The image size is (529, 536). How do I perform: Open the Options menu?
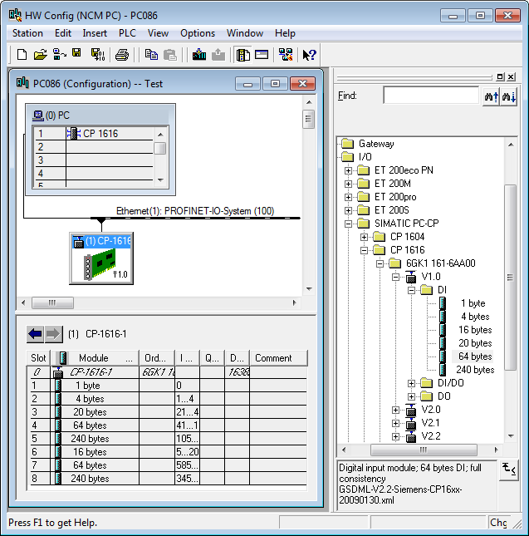(198, 33)
